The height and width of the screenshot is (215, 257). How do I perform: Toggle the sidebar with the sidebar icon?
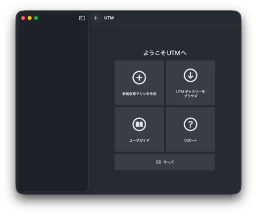(x=82, y=18)
